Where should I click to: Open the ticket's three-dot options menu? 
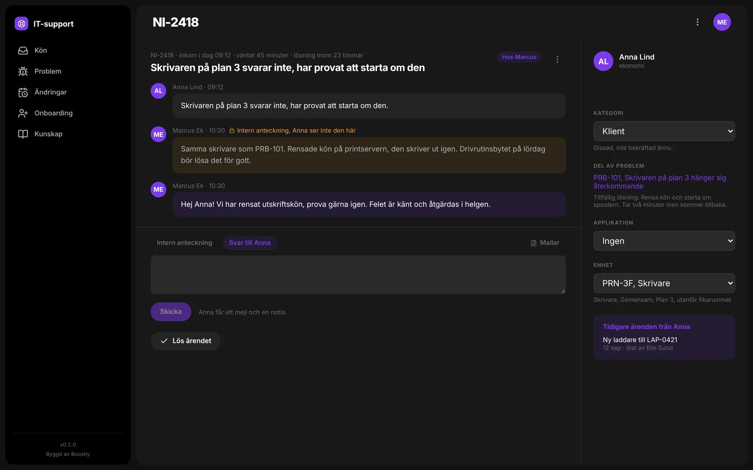(557, 60)
